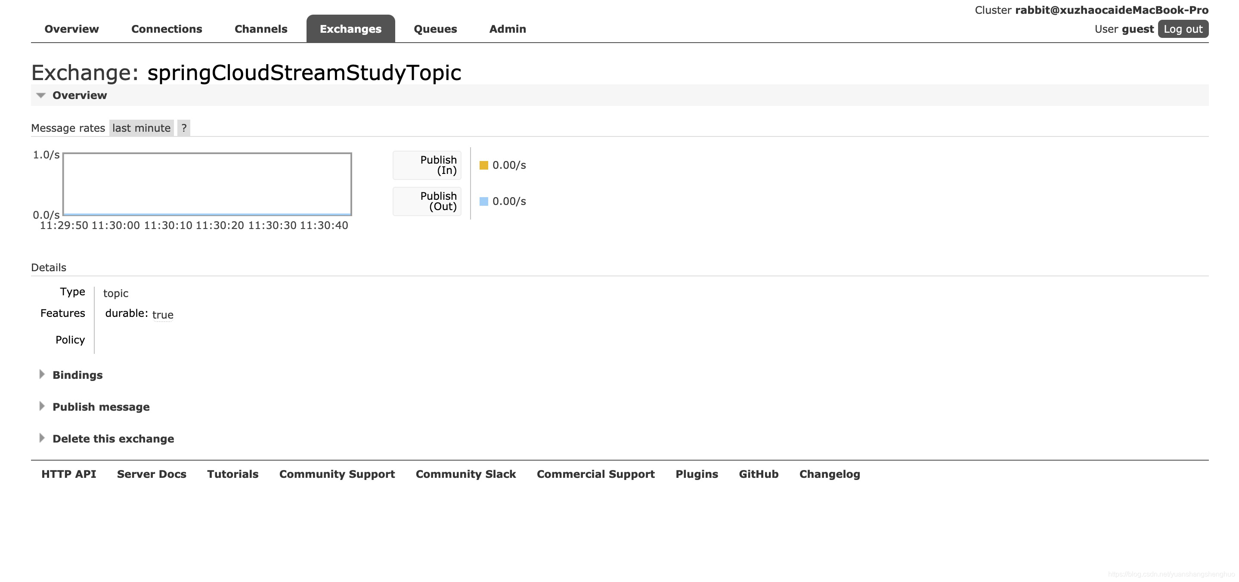Click the HTTP API link
Image resolution: width=1239 pixels, height=582 pixels.
point(68,473)
